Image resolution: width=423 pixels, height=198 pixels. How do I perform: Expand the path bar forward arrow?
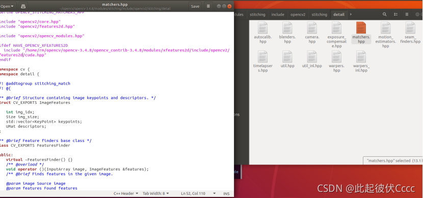[351, 15]
